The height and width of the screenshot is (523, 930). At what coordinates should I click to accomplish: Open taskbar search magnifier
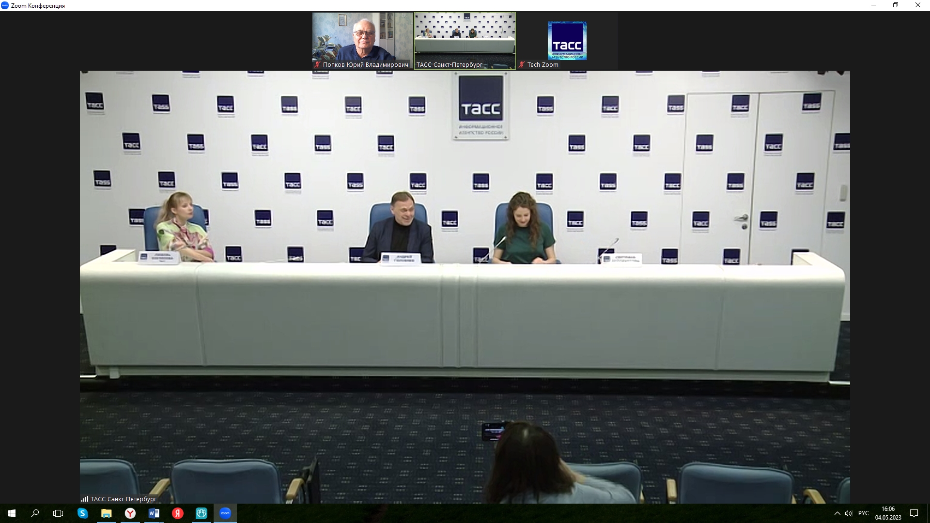coord(35,513)
